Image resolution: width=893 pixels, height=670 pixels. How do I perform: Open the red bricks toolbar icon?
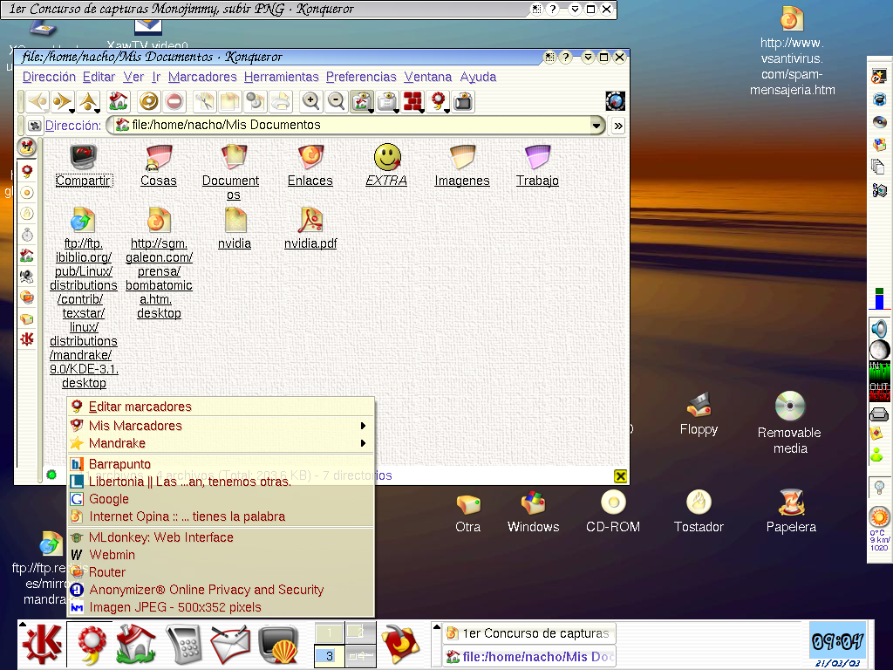pyautogui.click(x=412, y=101)
